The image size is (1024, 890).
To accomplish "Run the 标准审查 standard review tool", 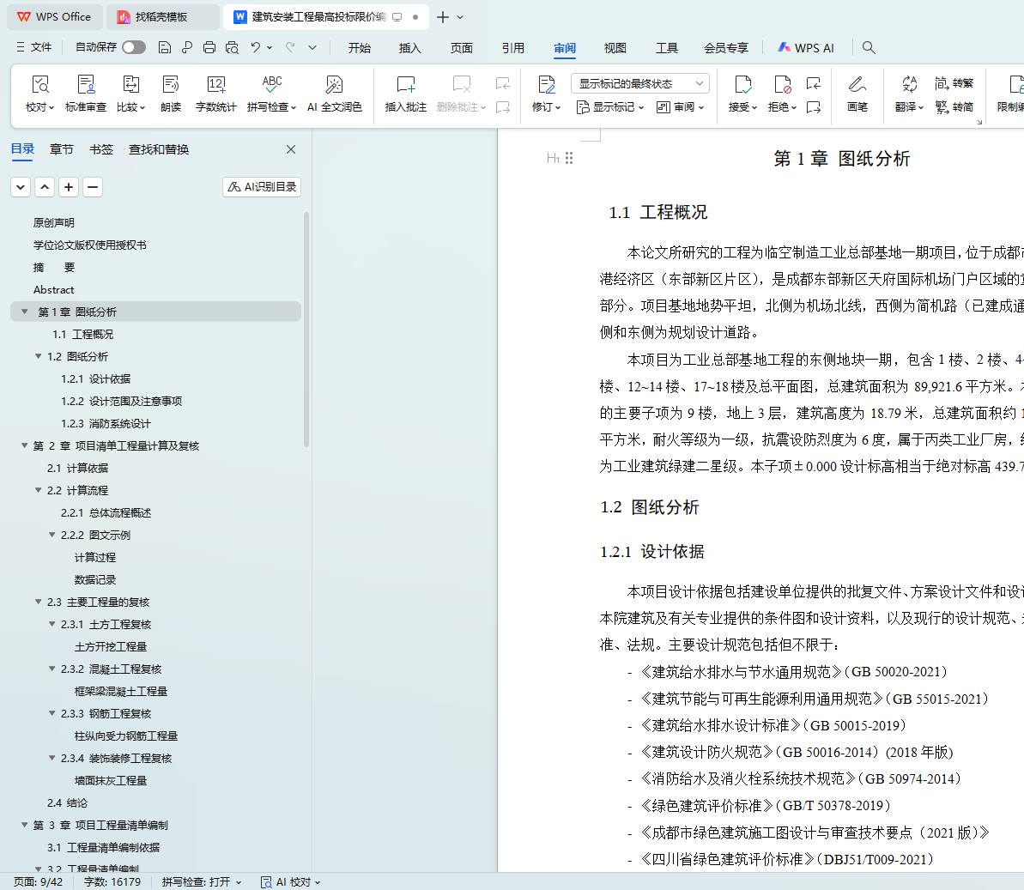I will coord(86,85).
